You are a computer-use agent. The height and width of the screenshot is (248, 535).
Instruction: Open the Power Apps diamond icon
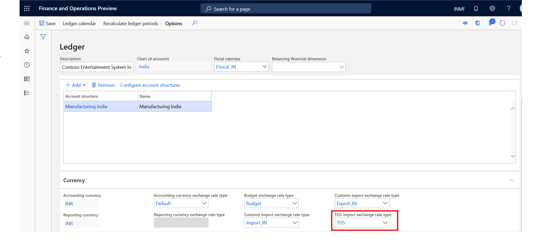tap(465, 23)
